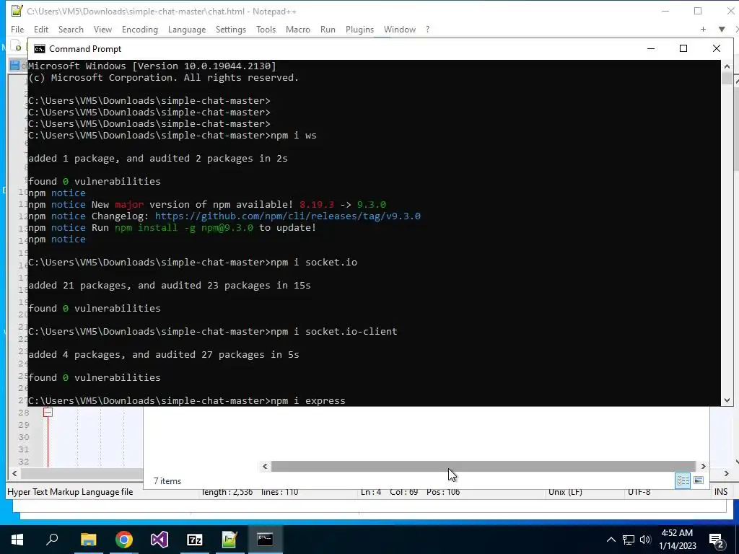This screenshot has width=739, height=554.
Task: Open Notepad++ question mark help menu
Action: point(427,29)
